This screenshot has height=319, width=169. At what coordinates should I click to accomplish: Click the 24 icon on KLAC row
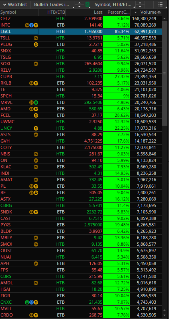click(36, 167)
